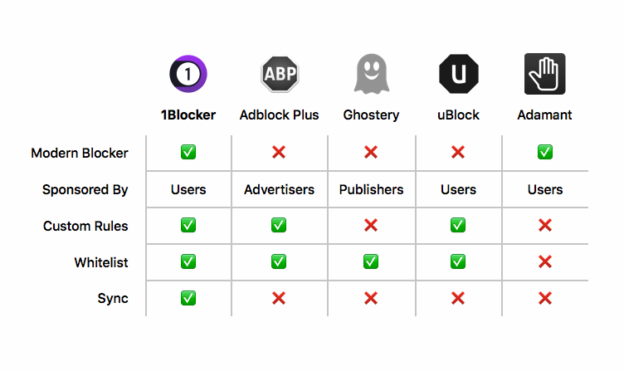Click the ABP Adblock Plus octagon icon
Image resolution: width=624 pixels, height=371 pixels.
coord(280,74)
